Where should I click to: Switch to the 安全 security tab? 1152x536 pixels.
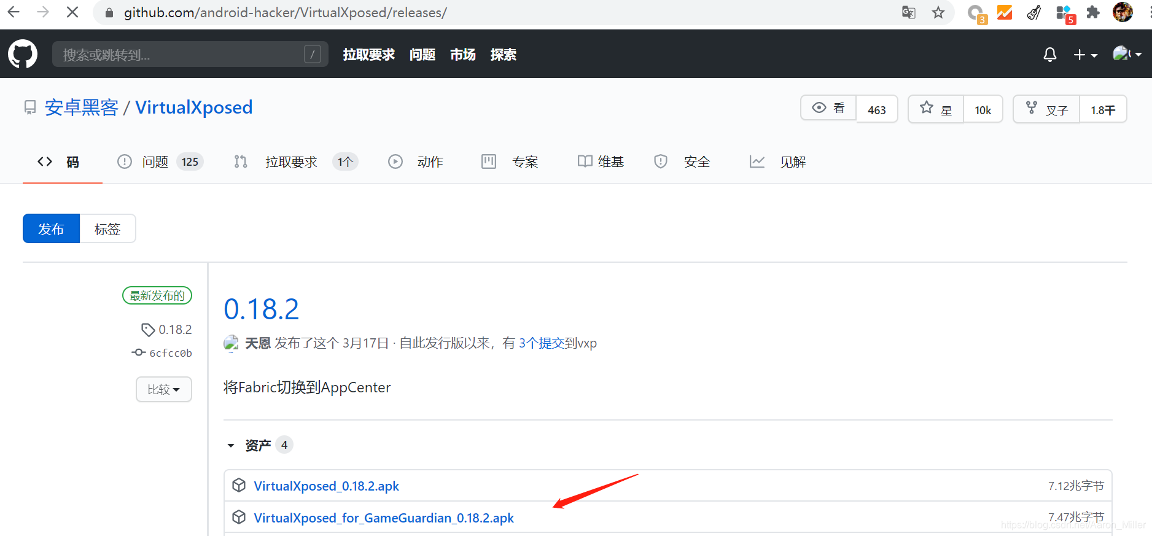tap(682, 161)
